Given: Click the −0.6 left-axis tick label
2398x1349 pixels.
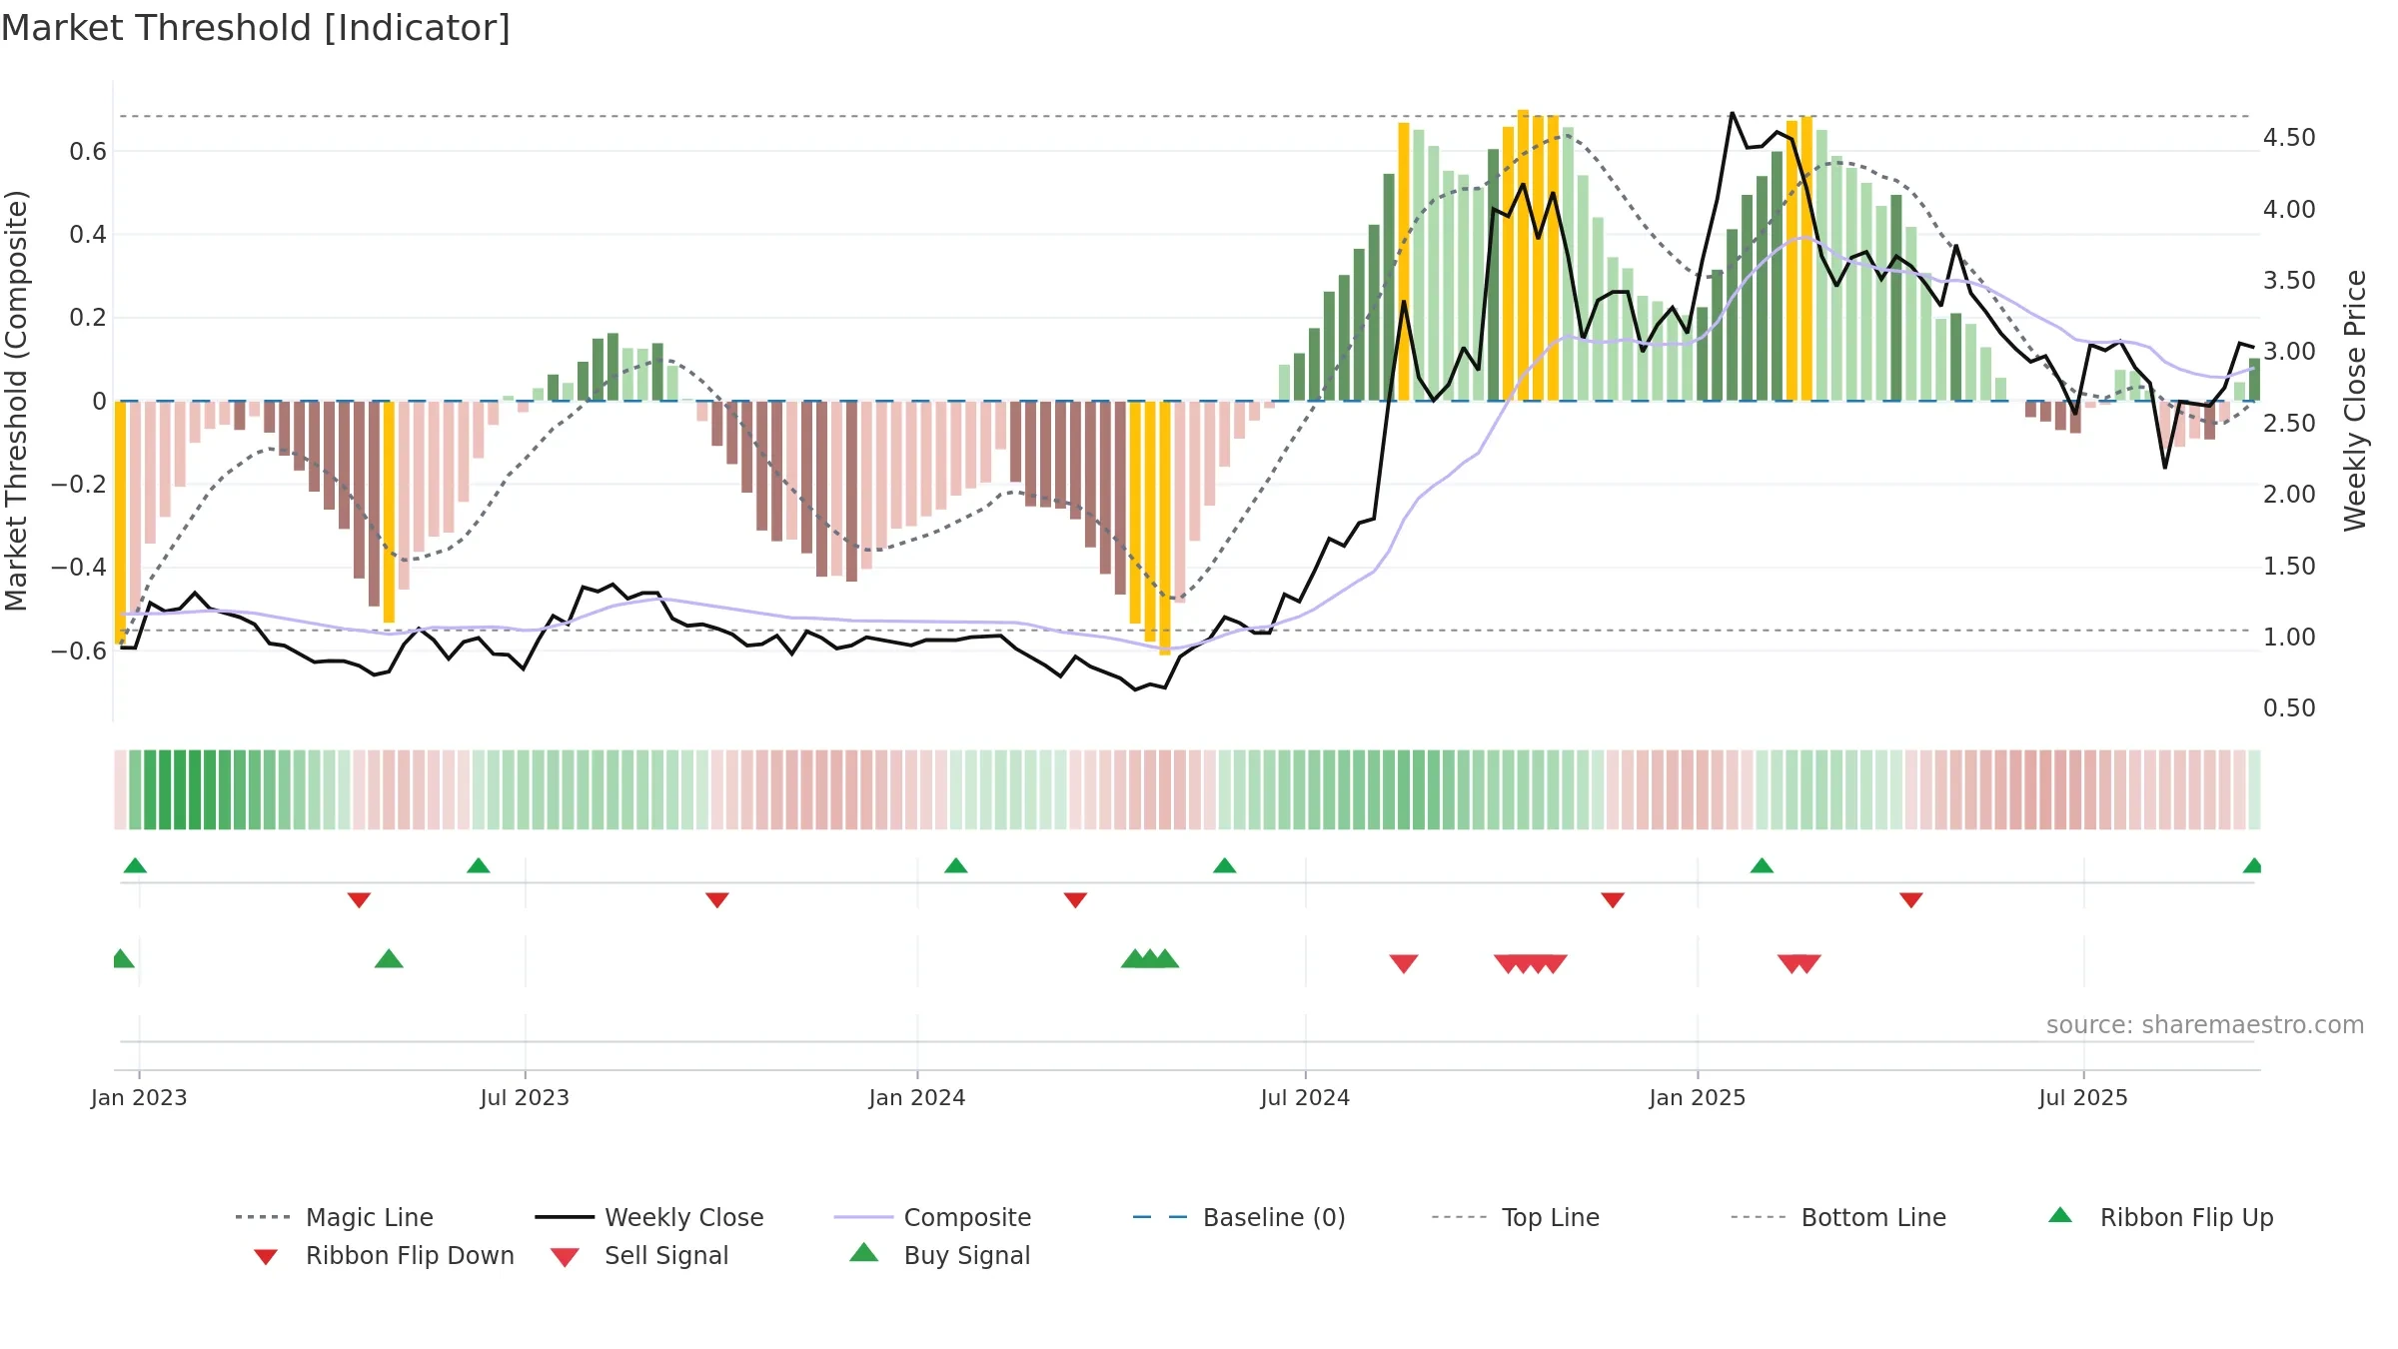Looking at the screenshot, I should click(x=79, y=652).
